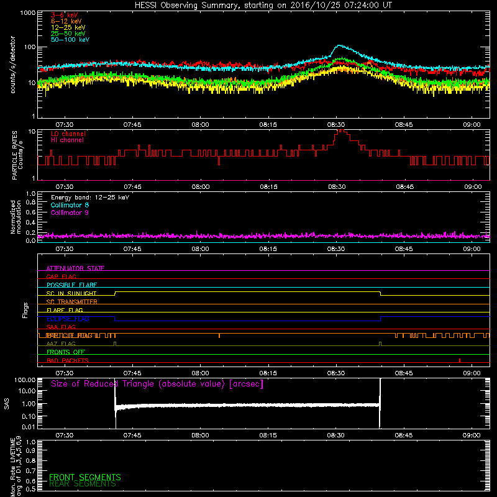Click the 100.00 tick value on SAS plot
Image resolution: width=497 pixels, height=497 pixels.
(25, 380)
